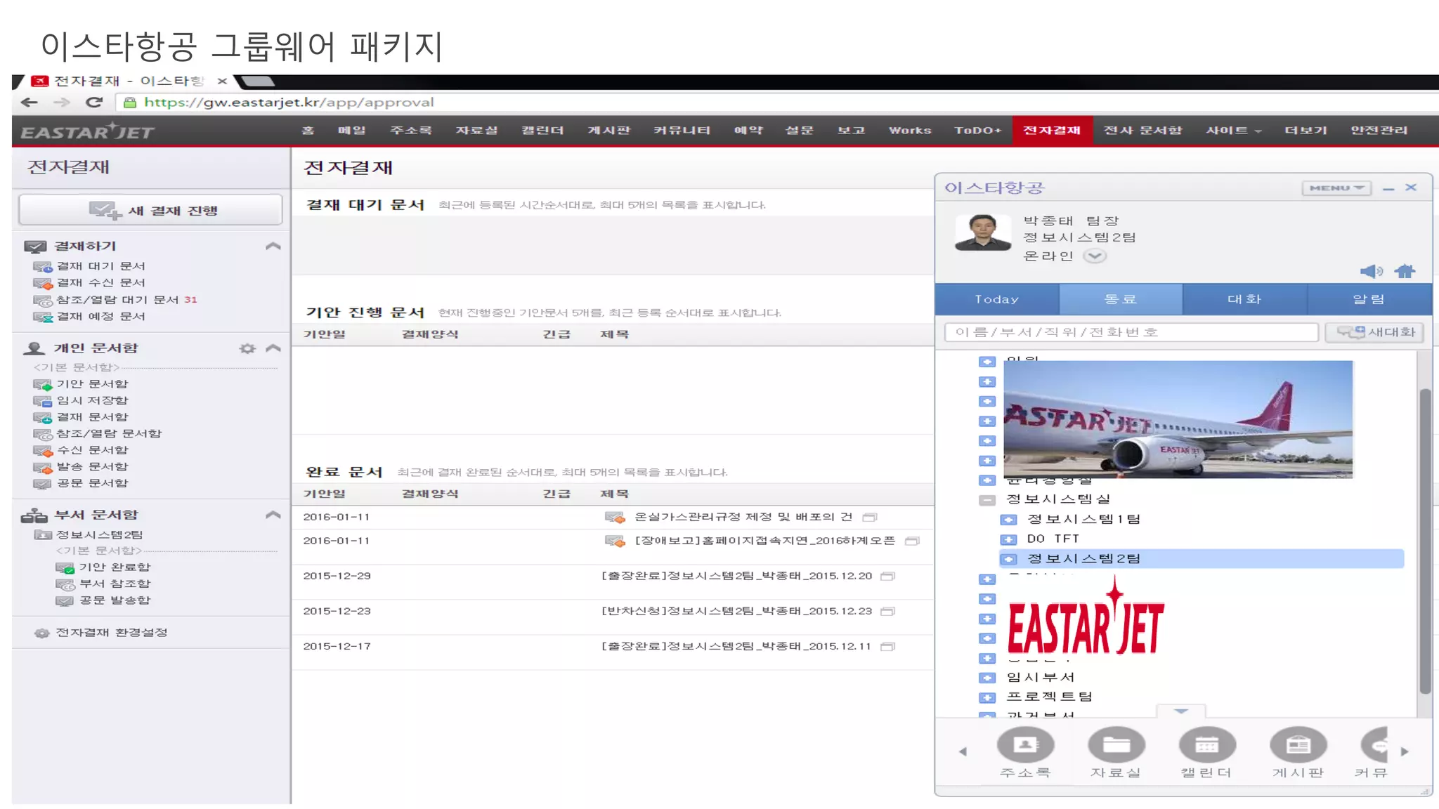Click the 게시판 shortcut icon in messenger
This screenshot has height=809, width=1439.
pyautogui.click(x=1298, y=745)
